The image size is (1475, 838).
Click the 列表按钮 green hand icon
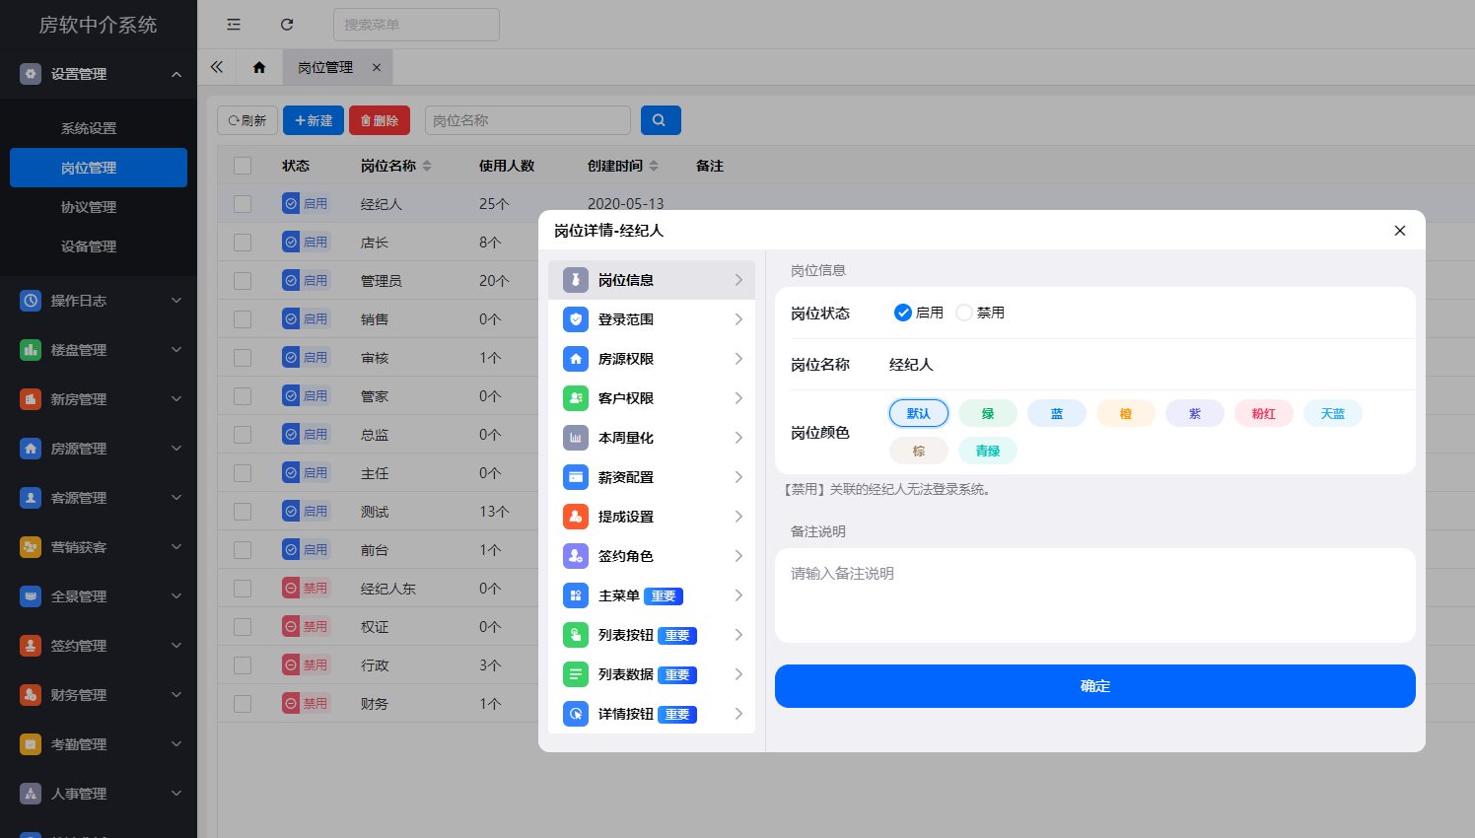[x=576, y=635]
